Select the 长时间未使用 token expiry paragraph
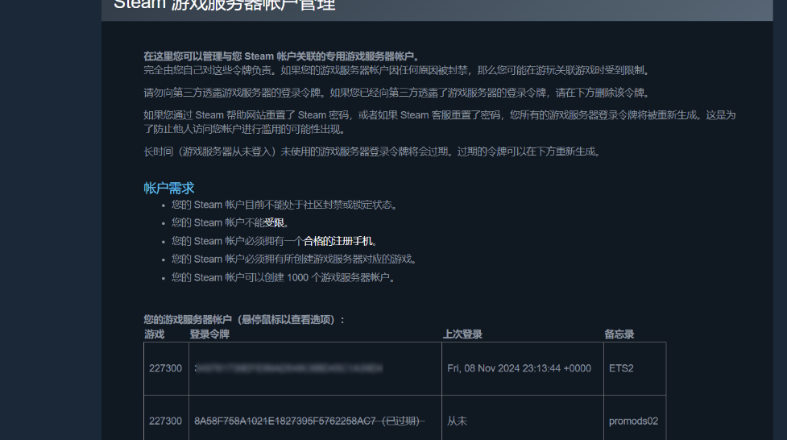This screenshot has height=440, width=787. [372, 152]
